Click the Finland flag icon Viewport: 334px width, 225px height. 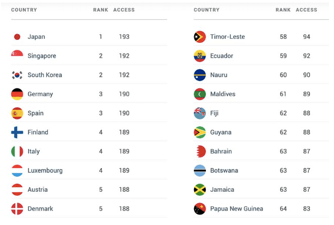(x=17, y=132)
